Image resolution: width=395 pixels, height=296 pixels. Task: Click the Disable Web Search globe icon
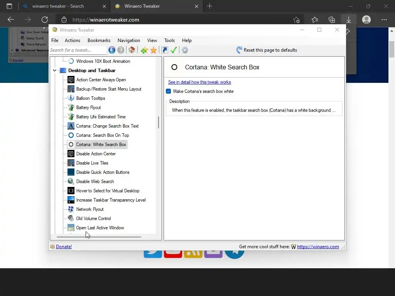click(71, 182)
